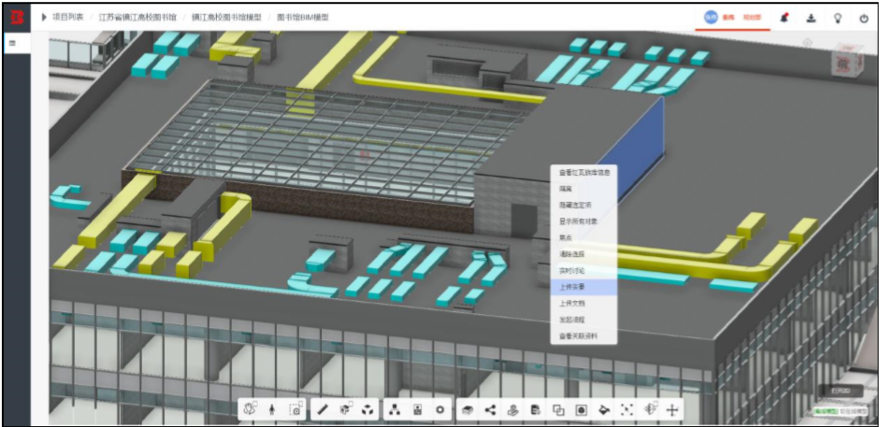
Task: Open the model structure tree
Action: (394, 409)
